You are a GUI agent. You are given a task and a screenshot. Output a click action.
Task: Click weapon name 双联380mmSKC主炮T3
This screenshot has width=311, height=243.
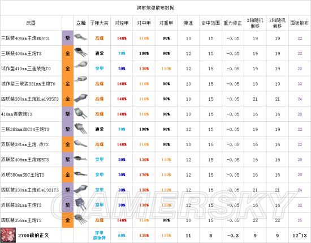(23, 174)
